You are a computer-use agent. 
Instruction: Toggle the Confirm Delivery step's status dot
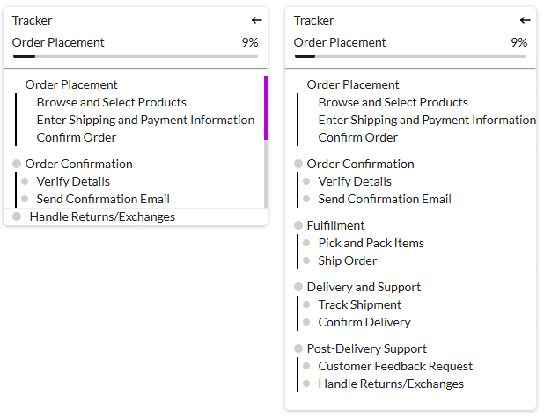coord(307,323)
